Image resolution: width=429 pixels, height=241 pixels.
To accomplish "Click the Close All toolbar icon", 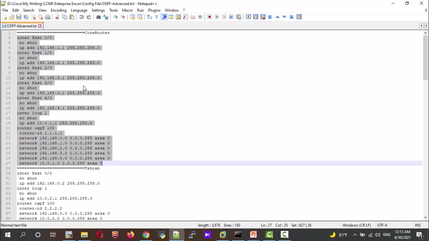I will [x=40, y=17].
